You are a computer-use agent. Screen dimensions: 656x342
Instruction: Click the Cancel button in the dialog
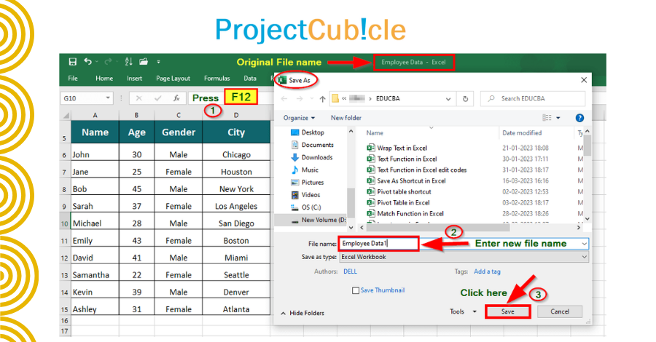pos(560,311)
